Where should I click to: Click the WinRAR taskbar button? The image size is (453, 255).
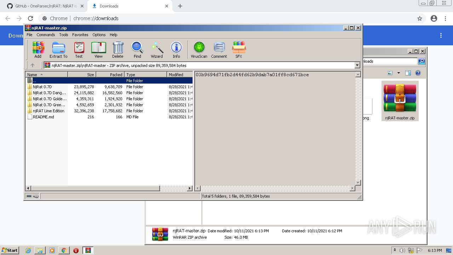pyautogui.click(x=88, y=250)
